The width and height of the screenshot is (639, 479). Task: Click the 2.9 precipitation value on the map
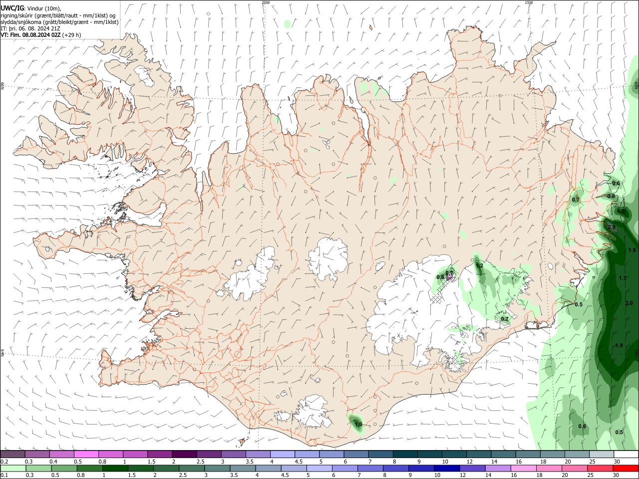pos(612,227)
